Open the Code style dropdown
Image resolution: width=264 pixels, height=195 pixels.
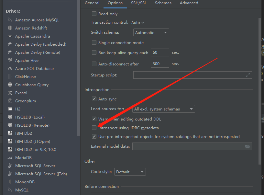130,172
